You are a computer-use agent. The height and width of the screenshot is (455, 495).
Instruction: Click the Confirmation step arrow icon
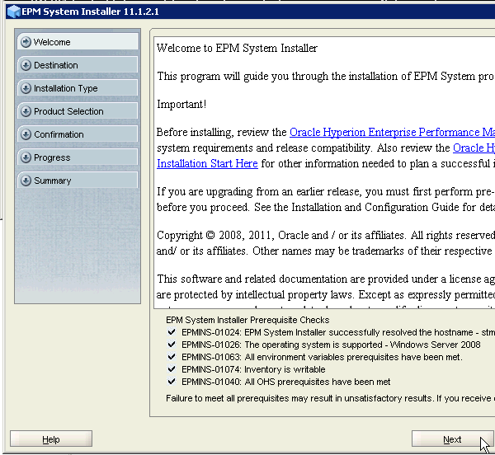coord(26,134)
